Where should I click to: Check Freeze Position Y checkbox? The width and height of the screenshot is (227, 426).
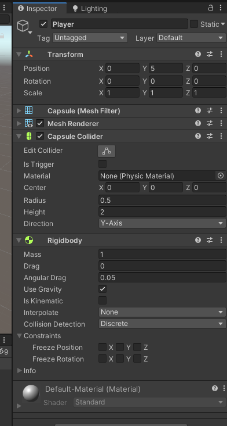pyautogui.click(x=120, y=347)
